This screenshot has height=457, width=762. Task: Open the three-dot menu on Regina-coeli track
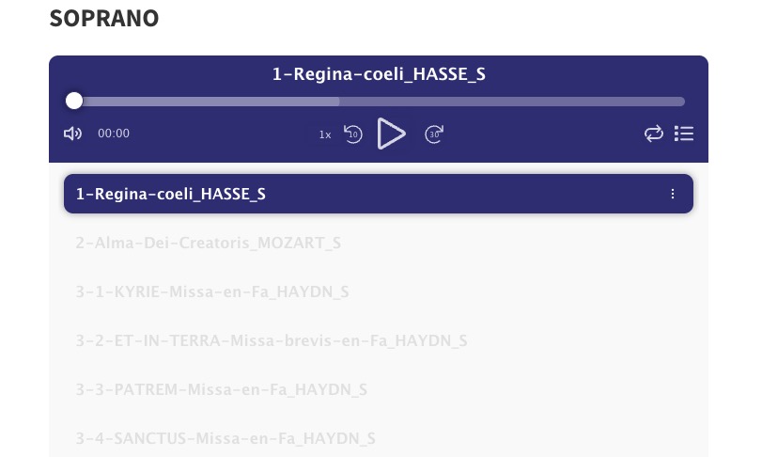tap(673, 194)
